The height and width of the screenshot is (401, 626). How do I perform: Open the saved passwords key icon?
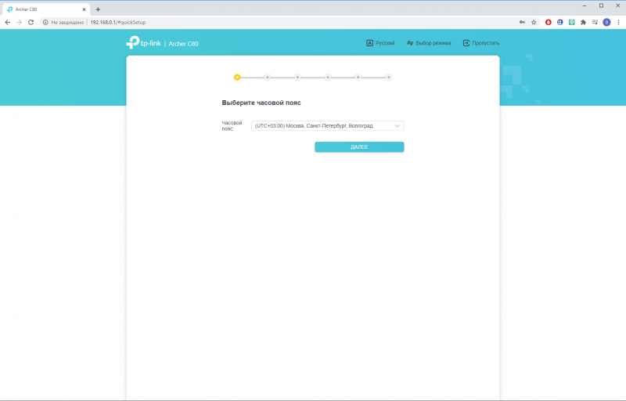click(522, 23)
